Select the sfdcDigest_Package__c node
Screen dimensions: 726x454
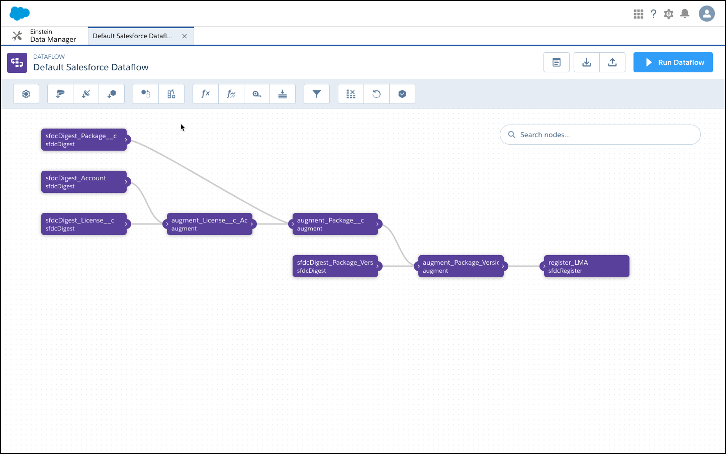(84, 140)
